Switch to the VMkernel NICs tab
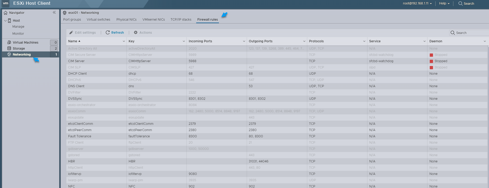This screenshot has height=188, width=489. pos(154,20)
